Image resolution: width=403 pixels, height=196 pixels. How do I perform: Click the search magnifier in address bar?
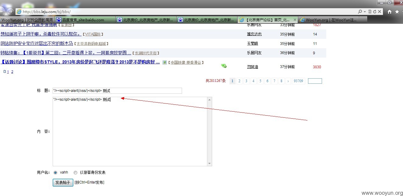(x=360, y=12)
